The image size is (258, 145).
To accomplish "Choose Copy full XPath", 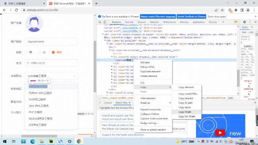I will 186,117.
